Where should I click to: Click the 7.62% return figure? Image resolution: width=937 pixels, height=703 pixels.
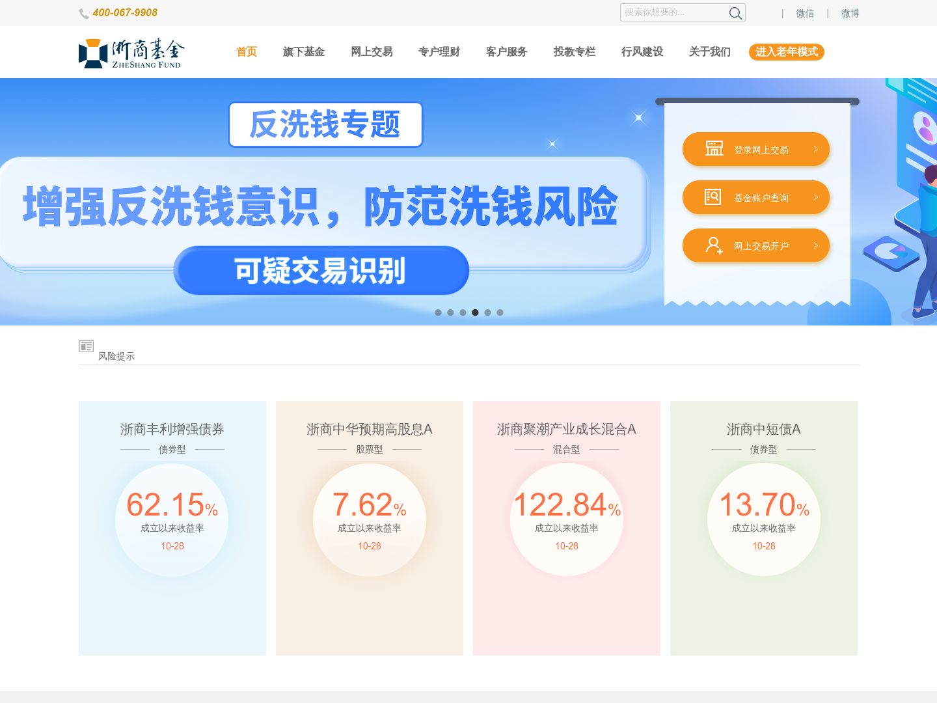tap(370, 505)
